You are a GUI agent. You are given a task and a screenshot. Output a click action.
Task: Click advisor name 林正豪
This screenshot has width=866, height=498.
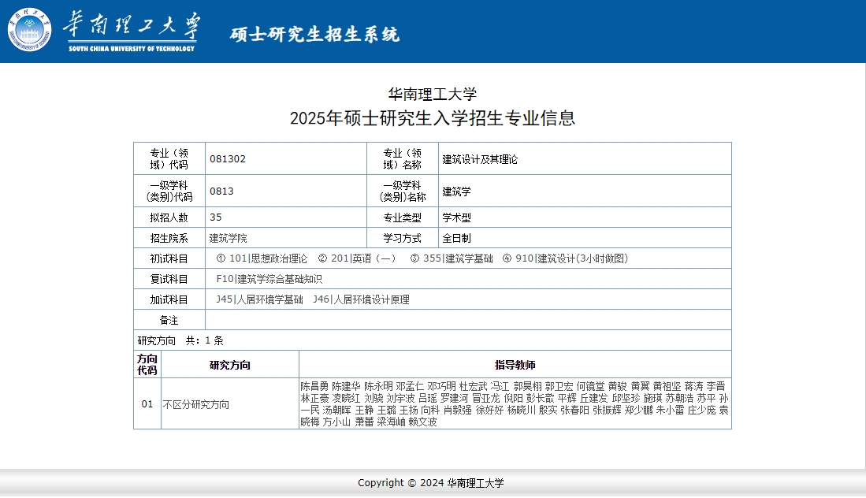point(314,398)
